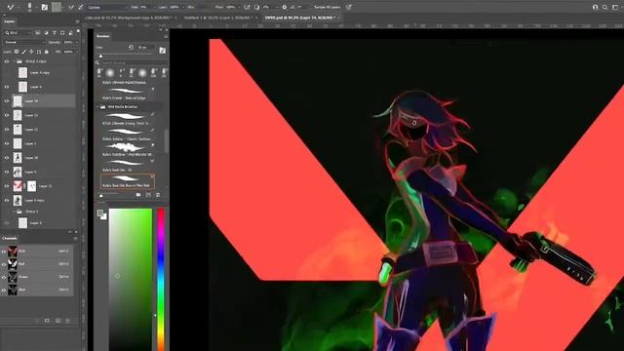The height and width of the screenshot is (351, 624).
Task: Select the VVVV.psd document tab
Action: [299, 18]
